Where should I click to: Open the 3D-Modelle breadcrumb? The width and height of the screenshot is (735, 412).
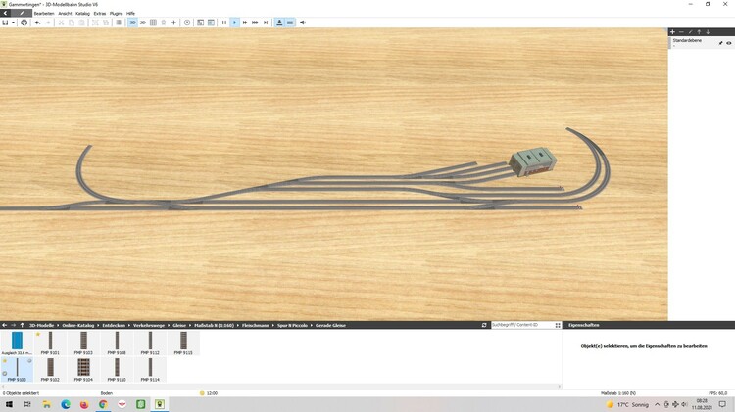coord(42,325)
